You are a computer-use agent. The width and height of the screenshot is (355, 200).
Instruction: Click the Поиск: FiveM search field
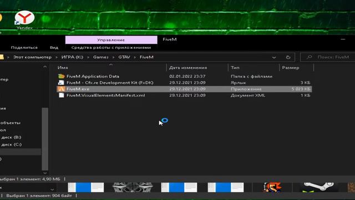[x=328, y=57]
